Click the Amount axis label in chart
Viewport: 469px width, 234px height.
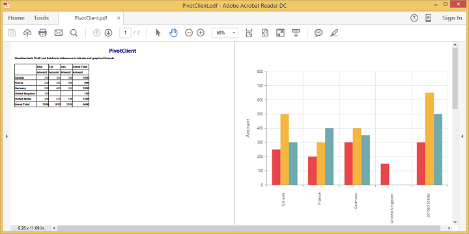[x=248, y=128]
